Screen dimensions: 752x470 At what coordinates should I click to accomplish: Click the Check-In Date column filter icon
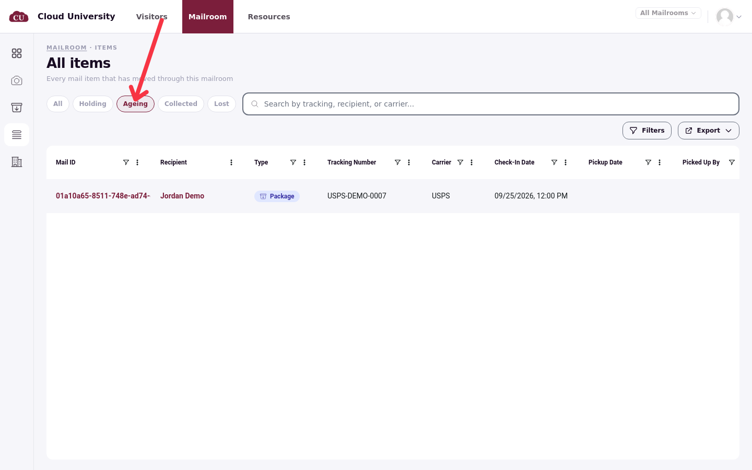click(x=554, y=162)
